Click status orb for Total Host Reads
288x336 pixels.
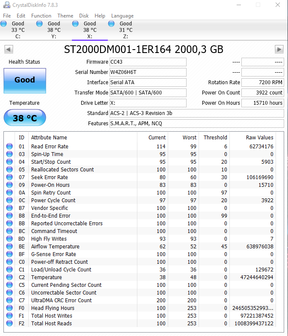click(9, 323)
